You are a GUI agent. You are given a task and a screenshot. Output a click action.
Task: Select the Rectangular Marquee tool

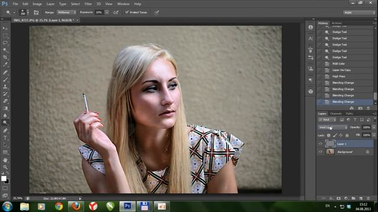point(5,36)
